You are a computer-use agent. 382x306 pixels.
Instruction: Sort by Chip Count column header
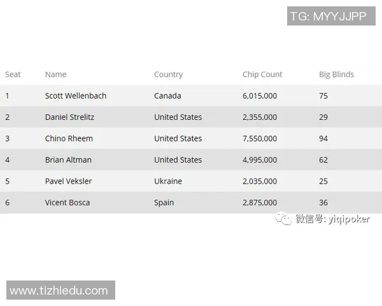coord(262,75)
